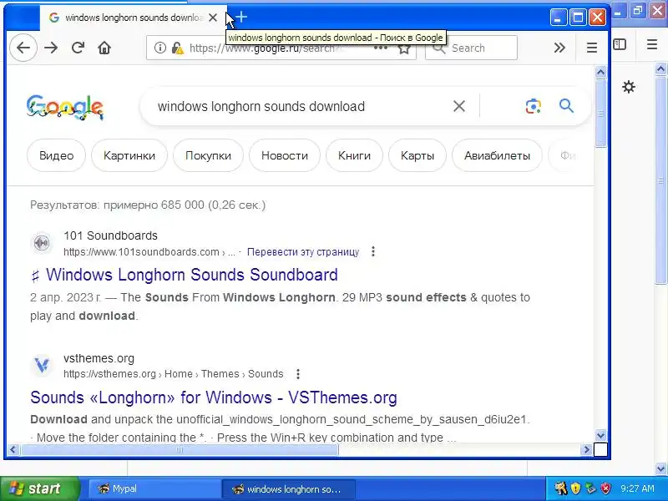Open Sounds Longhorn for Windows VSThemes link

214,397
